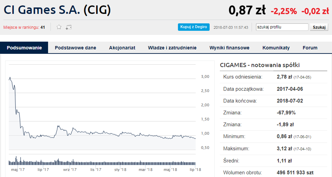Click Średni value 1,11 zł
The height and width of the screenshot is (177, 332).
coord(284,161)
